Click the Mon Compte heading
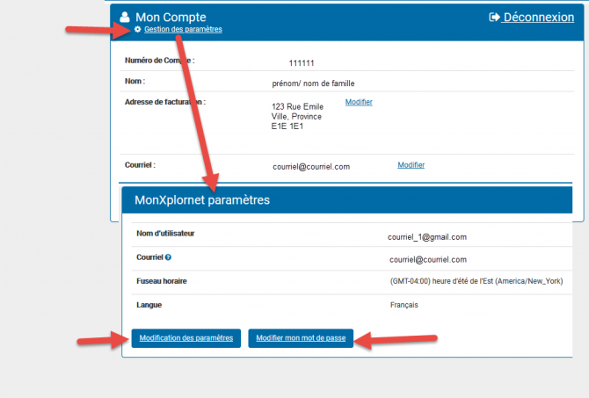 pos(171,18)
